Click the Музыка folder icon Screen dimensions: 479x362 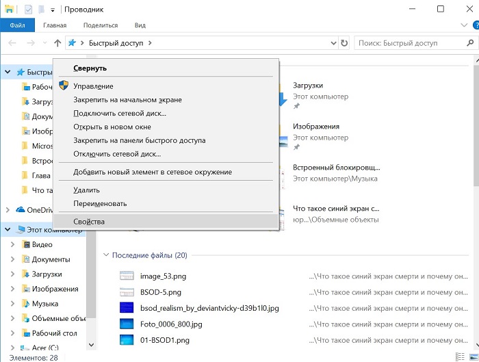(27, 303)
